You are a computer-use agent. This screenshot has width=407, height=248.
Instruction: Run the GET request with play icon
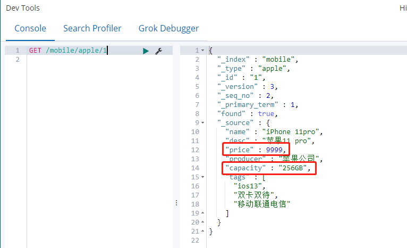click(146, 51)
